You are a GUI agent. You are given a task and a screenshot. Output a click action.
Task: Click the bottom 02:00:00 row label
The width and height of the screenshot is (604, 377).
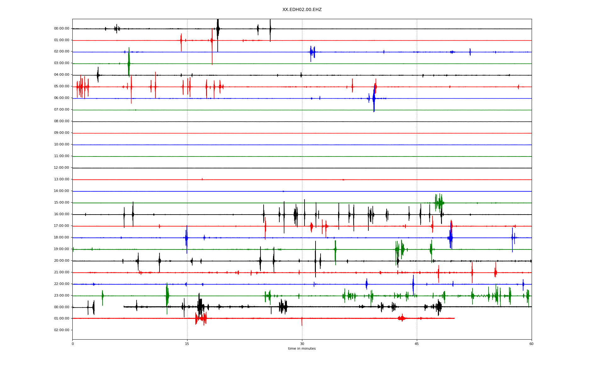62,330
